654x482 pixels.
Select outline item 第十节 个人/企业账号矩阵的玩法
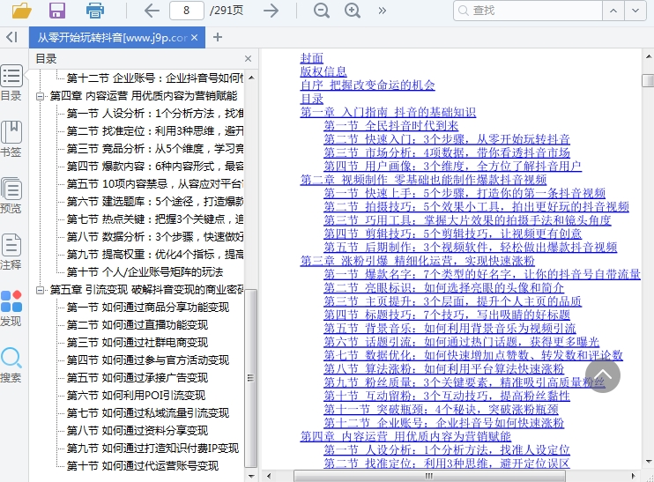click(x=145, y=272)
